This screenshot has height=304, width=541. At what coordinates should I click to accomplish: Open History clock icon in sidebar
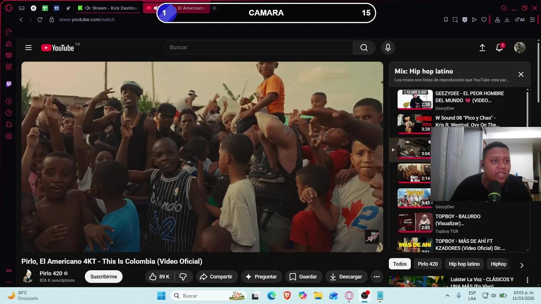8,113
